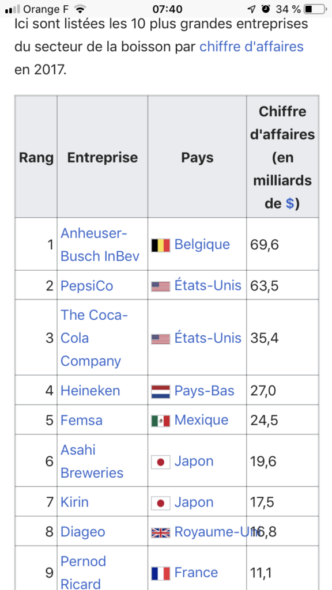Open the PepsiCo company link
This screenshot has height=590, width=332.
click(x=87, y=286)
